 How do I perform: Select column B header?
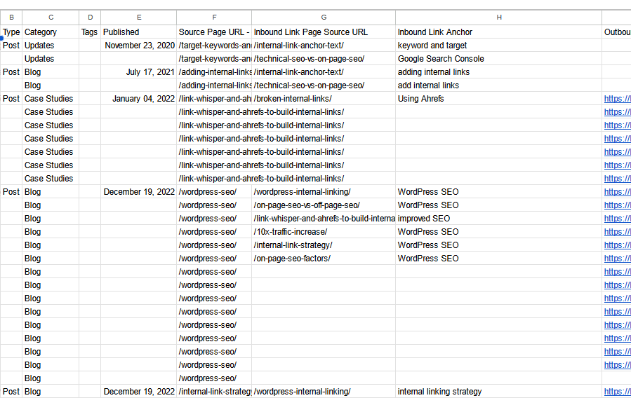click(11, 18)
